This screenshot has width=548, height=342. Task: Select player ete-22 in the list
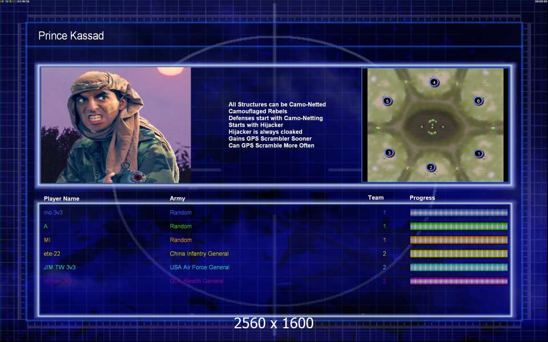point(52,254)
